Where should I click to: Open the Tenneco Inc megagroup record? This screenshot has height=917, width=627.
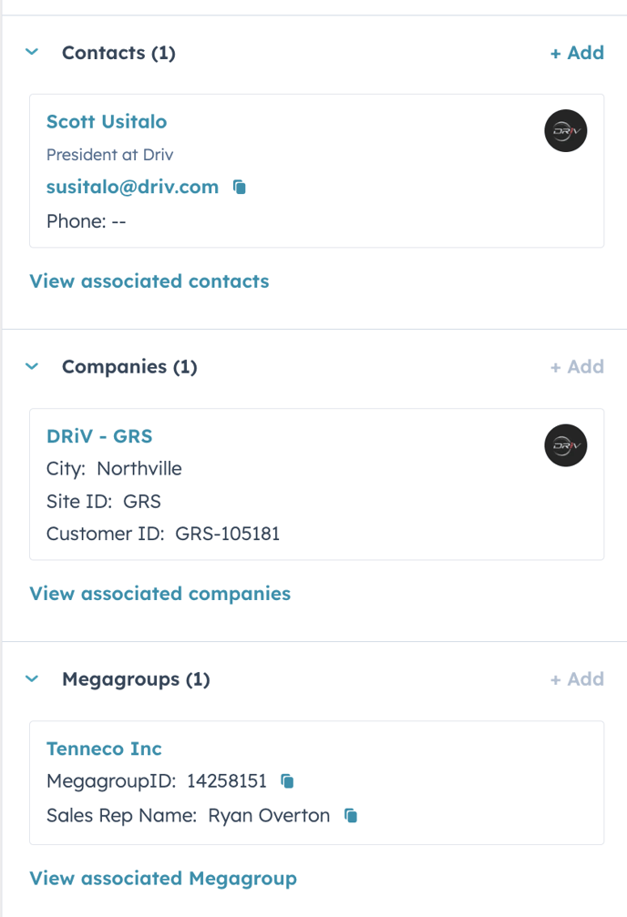coord(104,749)
